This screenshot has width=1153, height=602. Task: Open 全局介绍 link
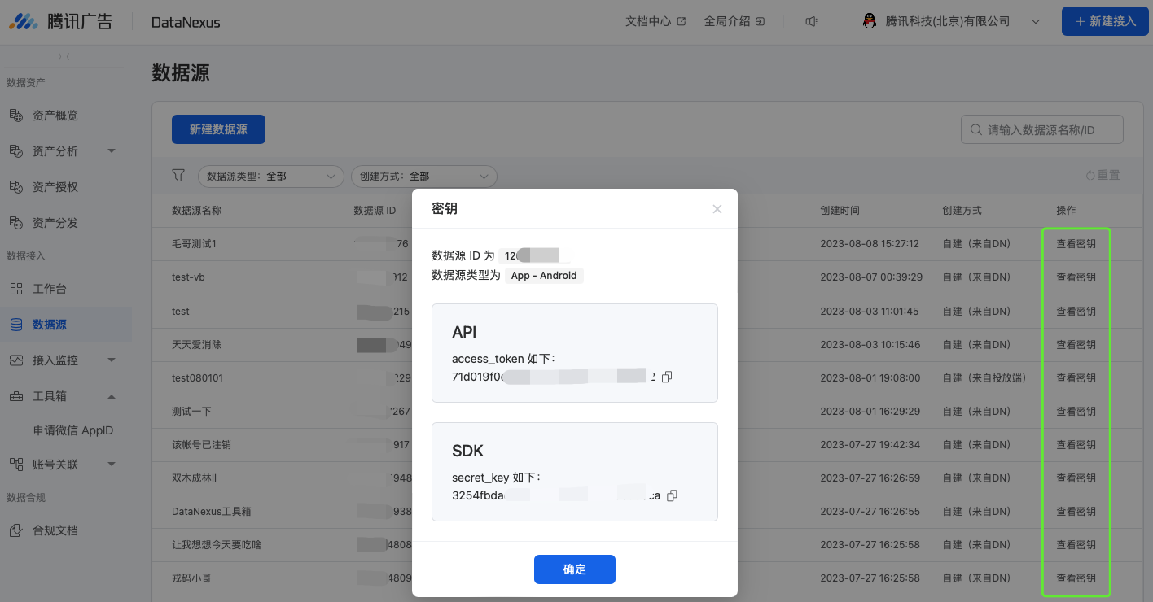pos(734,22)
